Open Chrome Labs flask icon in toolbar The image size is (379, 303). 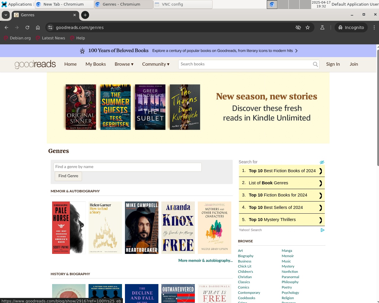pos(322,27)
